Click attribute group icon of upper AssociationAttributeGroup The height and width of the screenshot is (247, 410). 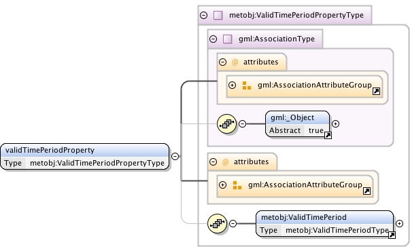(247, 85)
